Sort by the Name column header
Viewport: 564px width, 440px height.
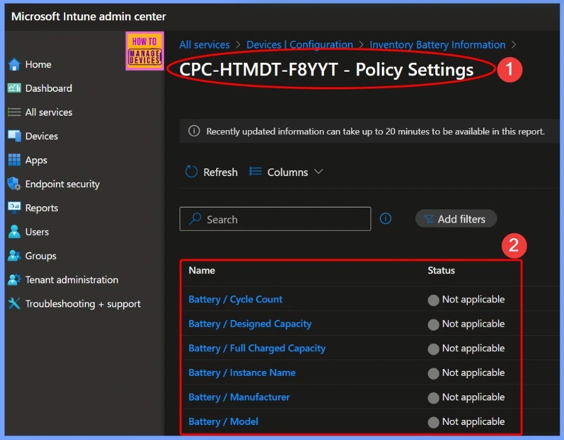[x=202, y=270]
